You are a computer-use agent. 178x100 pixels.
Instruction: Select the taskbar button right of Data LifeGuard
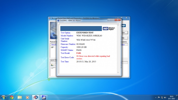[x=44, y=97]
